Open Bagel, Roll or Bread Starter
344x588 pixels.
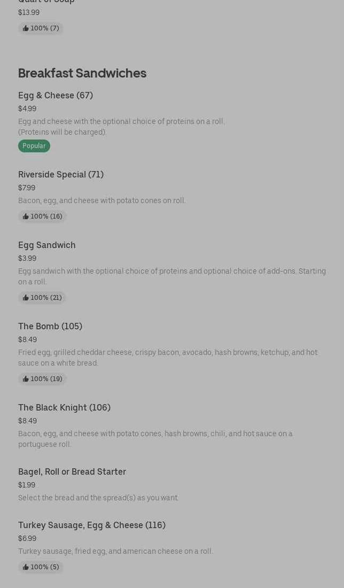pyautogui.click(x=72, y=471)
